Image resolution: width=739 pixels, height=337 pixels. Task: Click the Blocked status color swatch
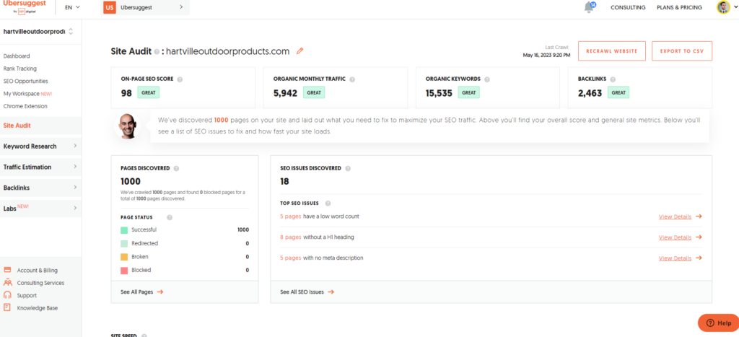coord(124,271)
